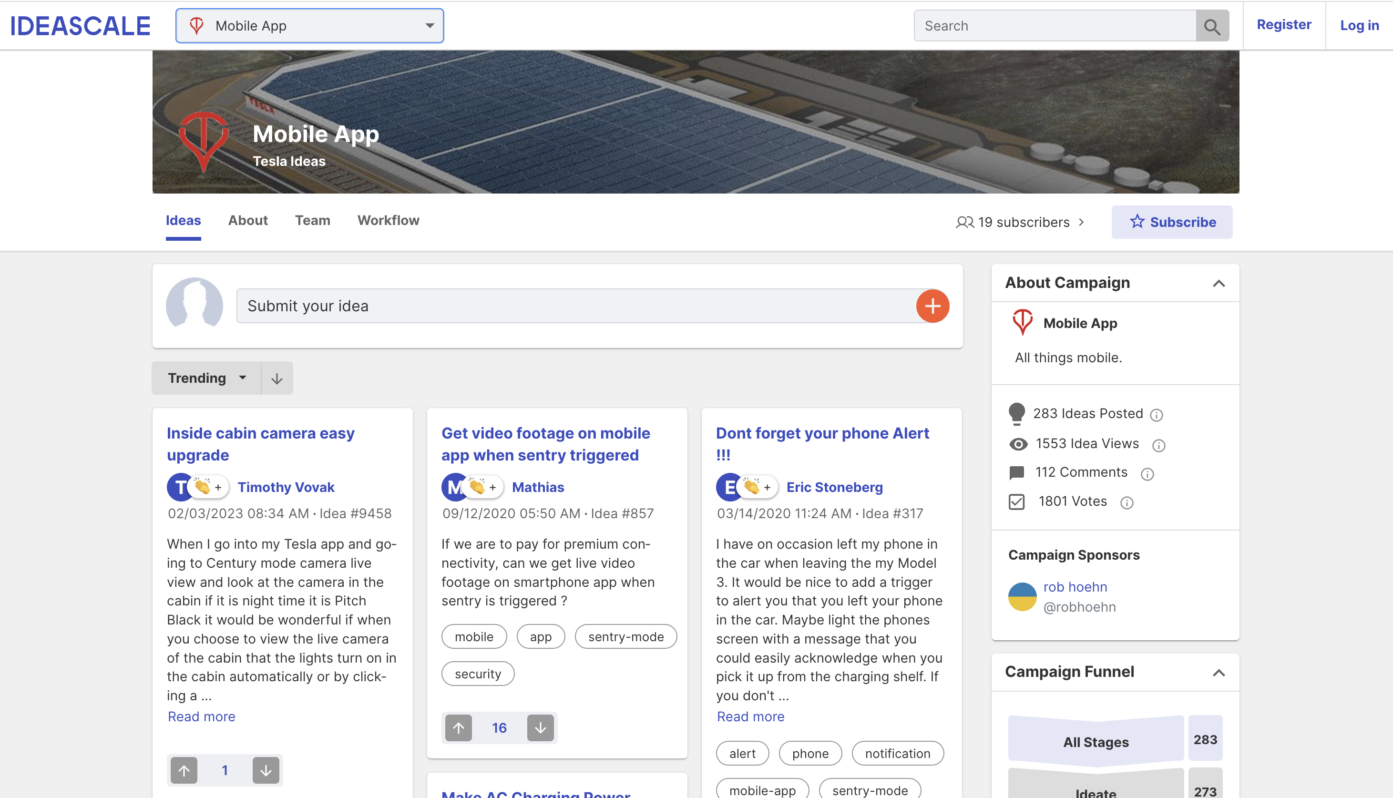1393x798 pixels.
Task: Click the Submit your idea field
Action: click(576, 306)
